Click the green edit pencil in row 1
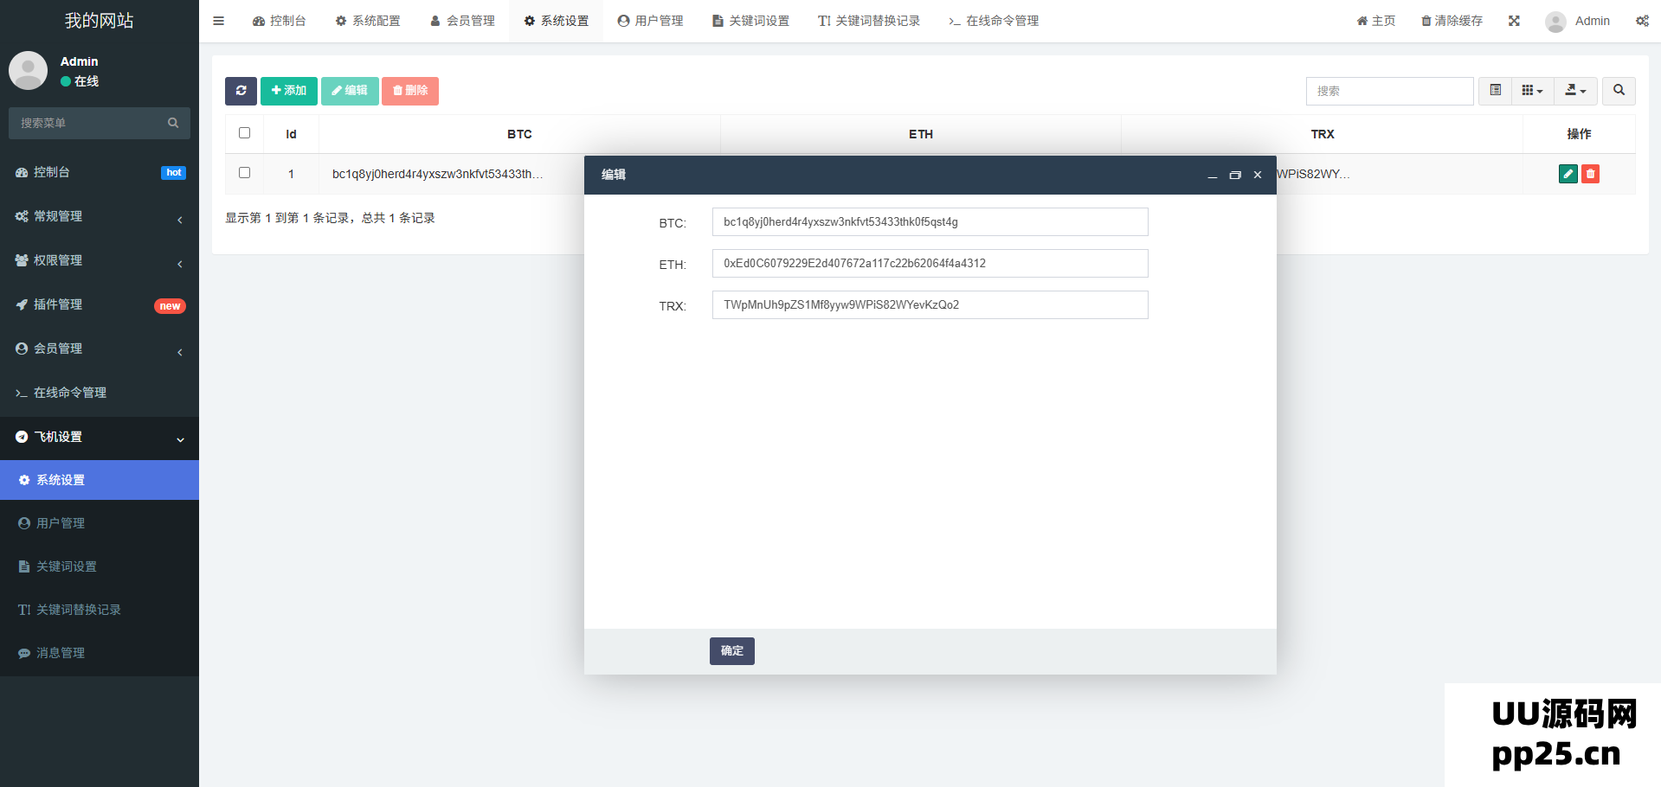The width and height of the screenshot is (1661, 787). click(x=1568, y=174)
